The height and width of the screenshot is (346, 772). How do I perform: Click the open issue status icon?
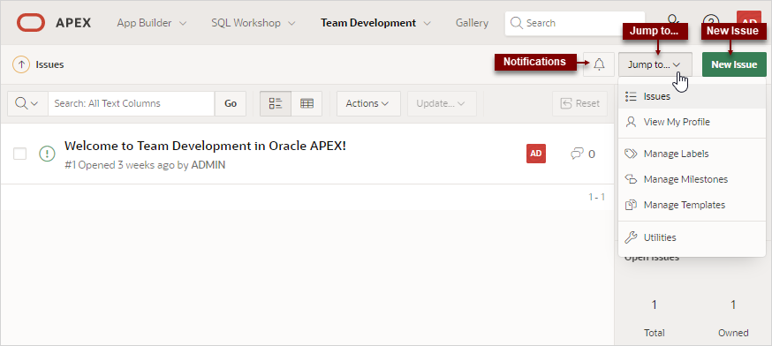pos(47,154)
